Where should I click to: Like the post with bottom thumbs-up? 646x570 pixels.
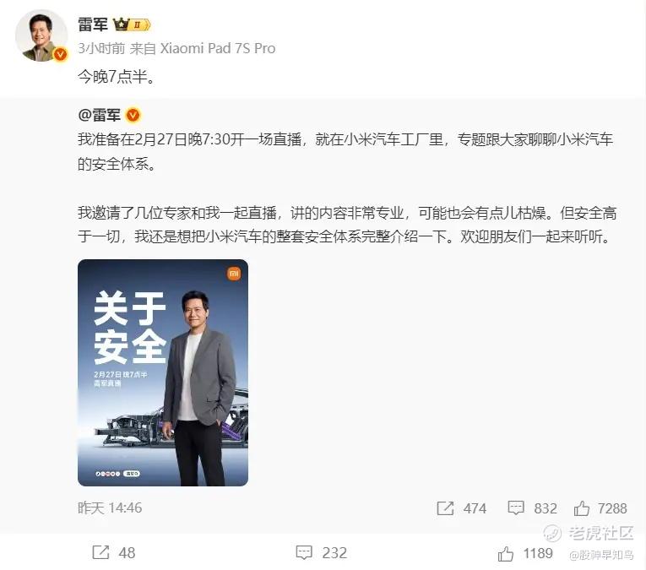pos(506,553)
